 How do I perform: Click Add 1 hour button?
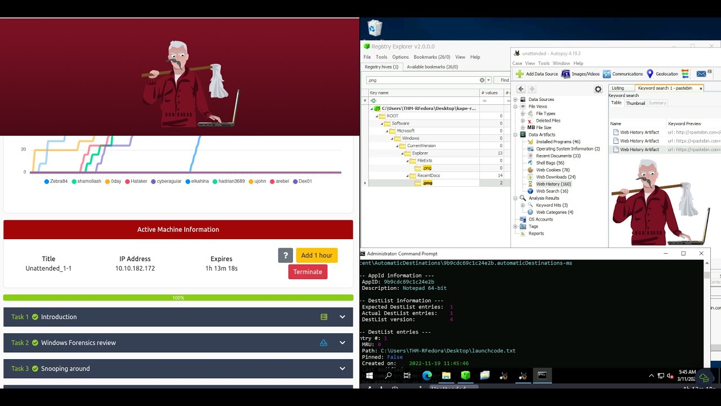coord(317,255)
